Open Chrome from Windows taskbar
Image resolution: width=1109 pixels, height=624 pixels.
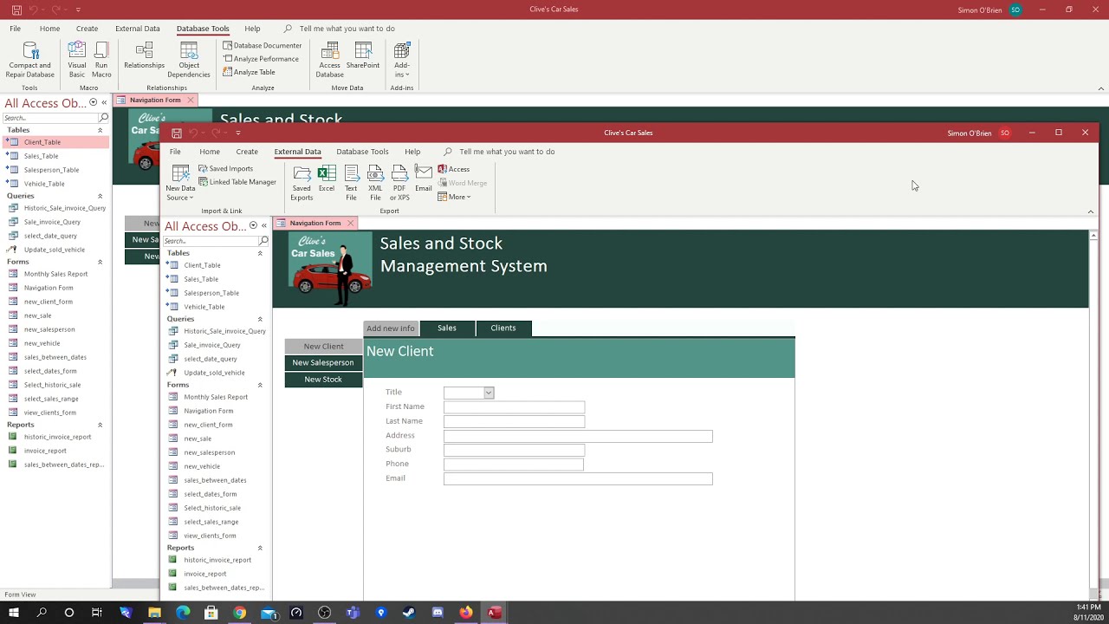[240, 613]
